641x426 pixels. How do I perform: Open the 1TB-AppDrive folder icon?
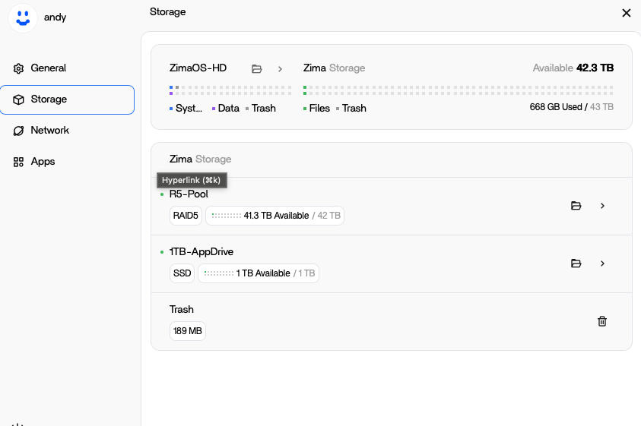click(x=576, y=263)
